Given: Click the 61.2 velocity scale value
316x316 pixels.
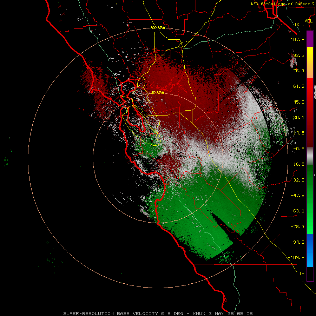Looking at the screenshot, I should click(299, 86).
